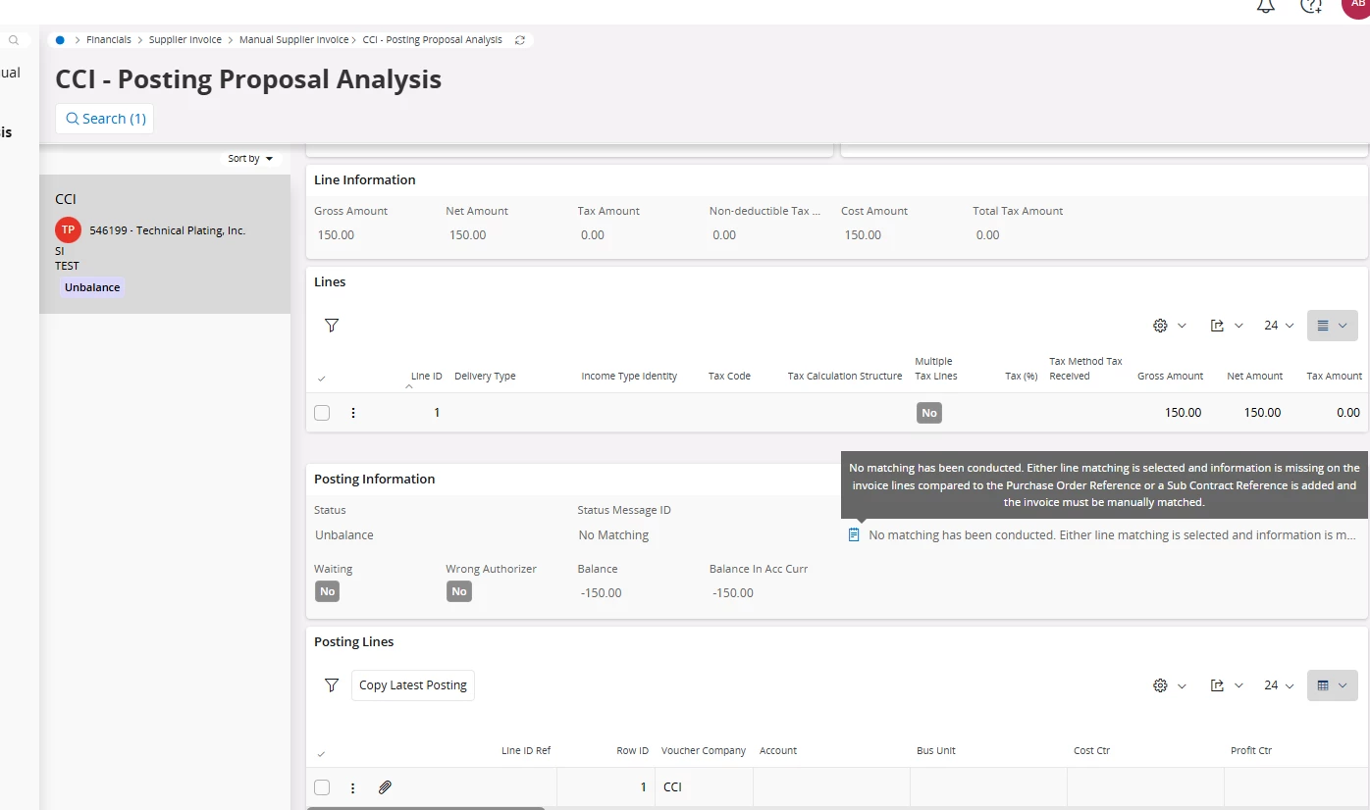Open the three-dot menu for Lines row 1
Image resolution: width=1370 pixels, height=810 pixels.
point(353,413)
